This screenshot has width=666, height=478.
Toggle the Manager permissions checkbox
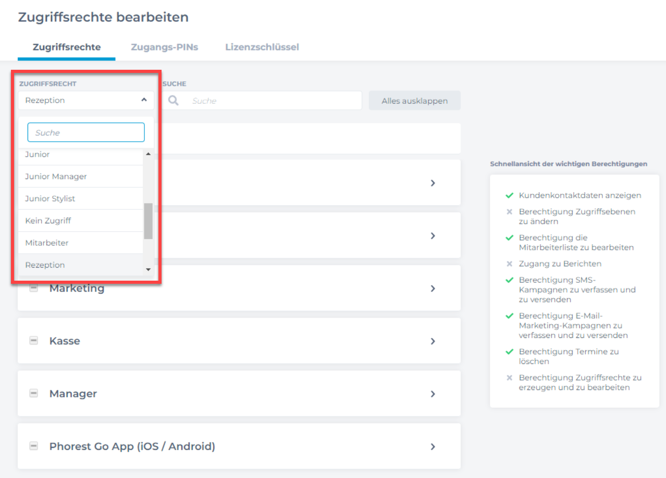(34, 393)
